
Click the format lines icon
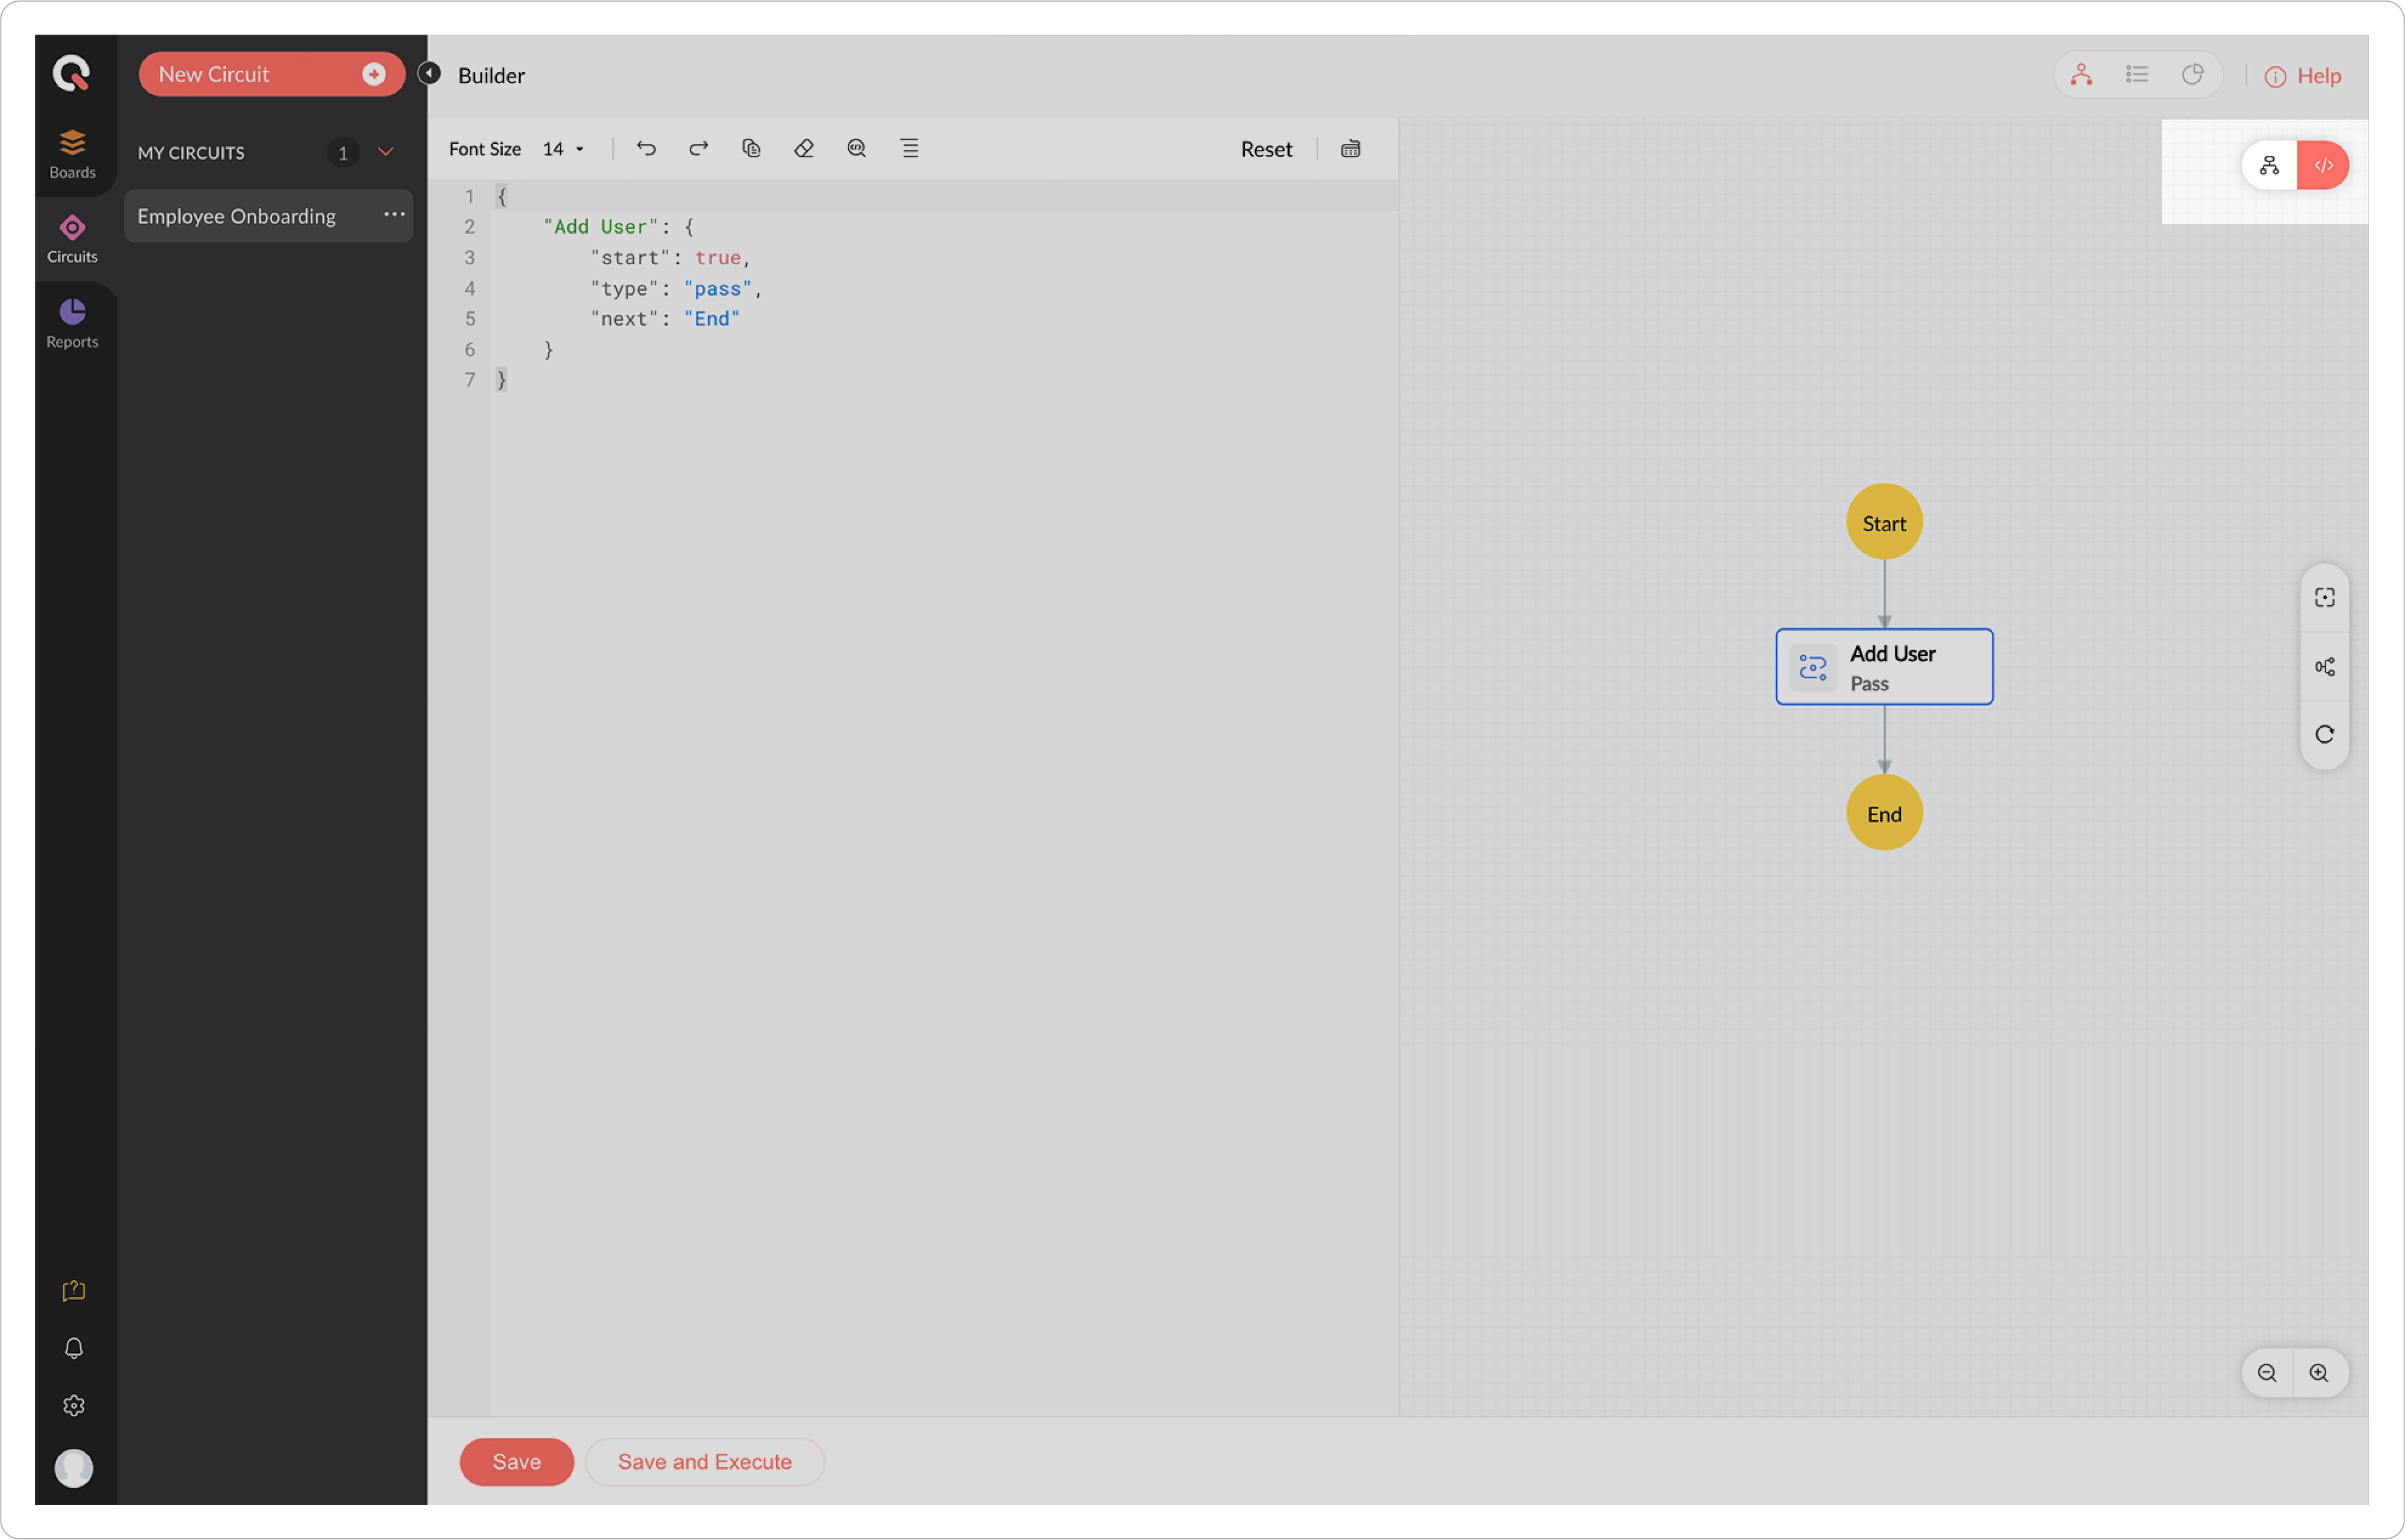pos(909,149)
